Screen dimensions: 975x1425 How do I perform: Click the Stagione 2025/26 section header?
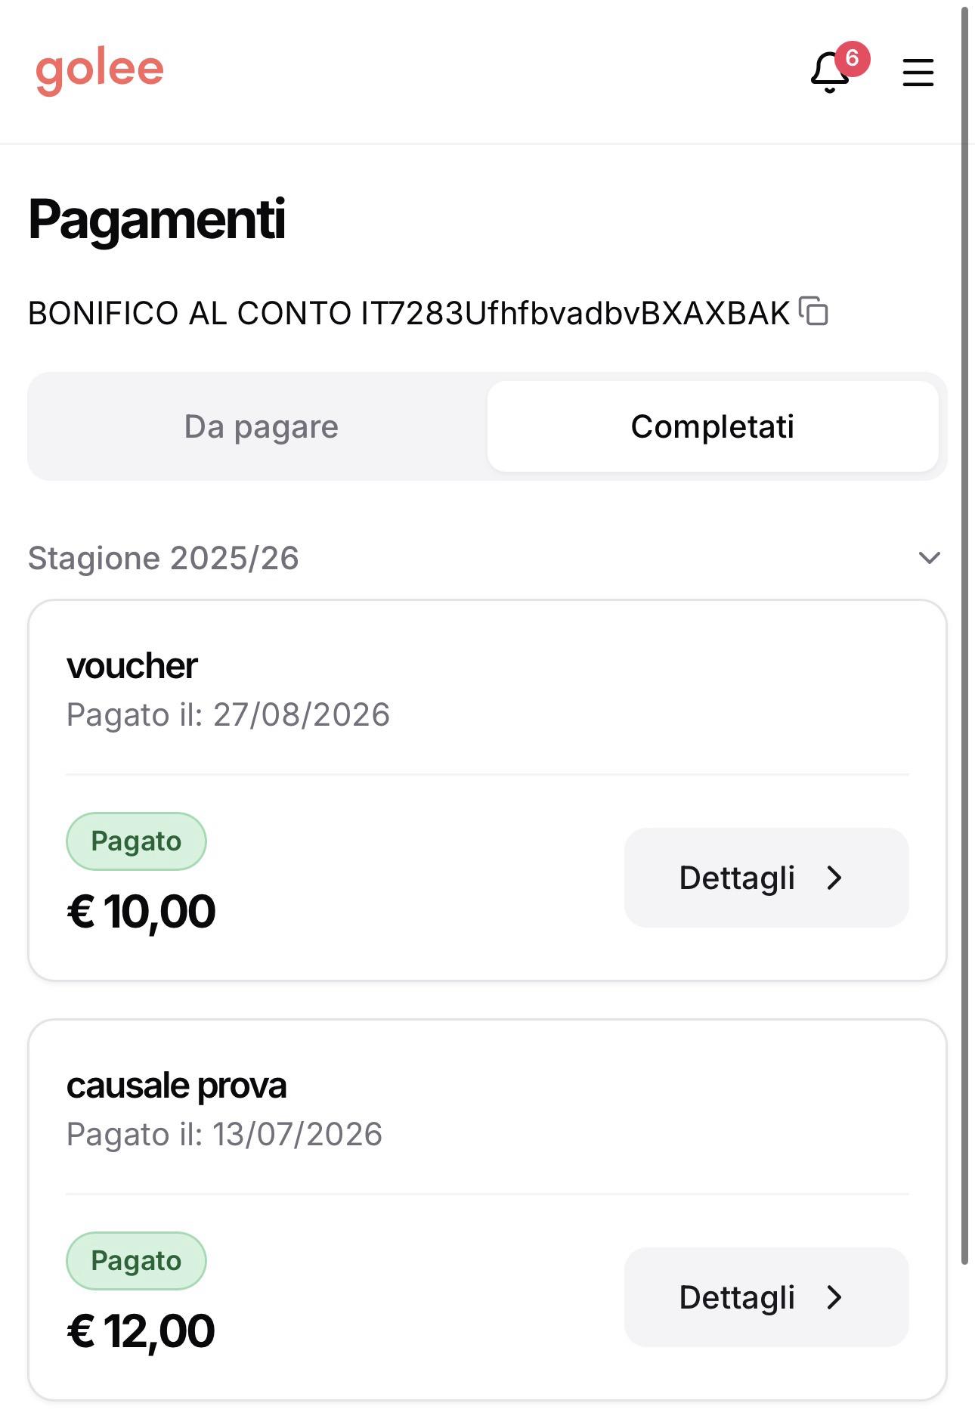click(x=487, y=558)
